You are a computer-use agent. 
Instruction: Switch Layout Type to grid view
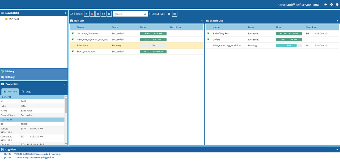click(169, 14)
